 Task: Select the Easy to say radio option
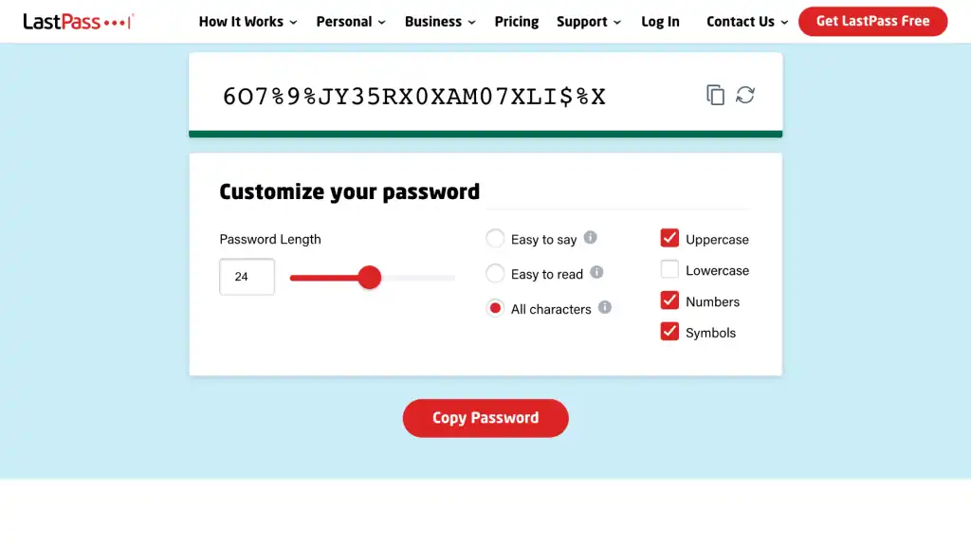pos(495,238)
